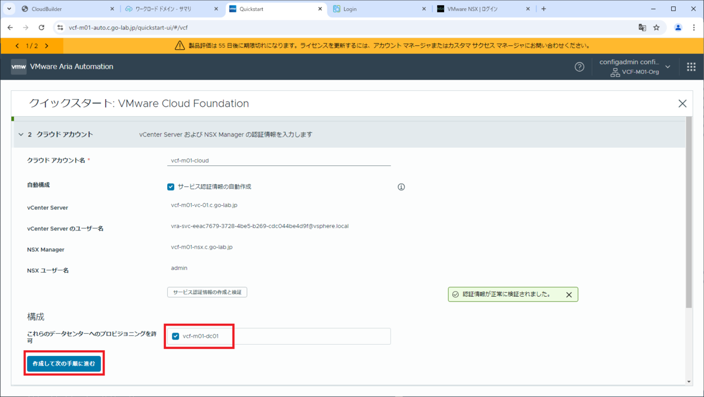The image size is (704, 397).
Task: Click the VCF-M01-Org organization label
Action: click(641, 72)
